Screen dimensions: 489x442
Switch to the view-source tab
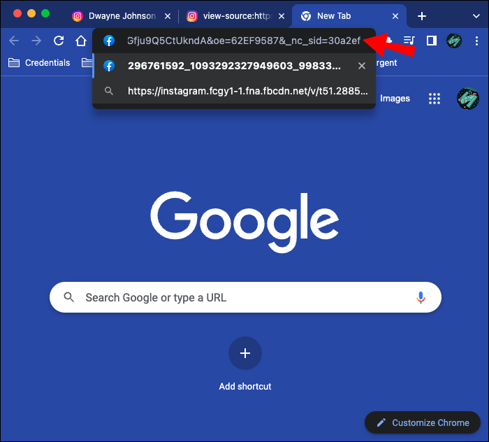click(x=235, y=16)
